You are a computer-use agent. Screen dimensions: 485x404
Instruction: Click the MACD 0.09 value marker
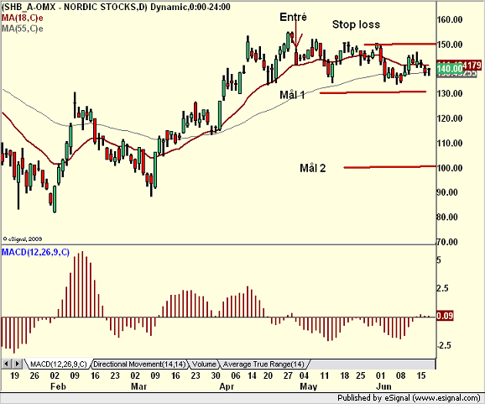point(445,316)
